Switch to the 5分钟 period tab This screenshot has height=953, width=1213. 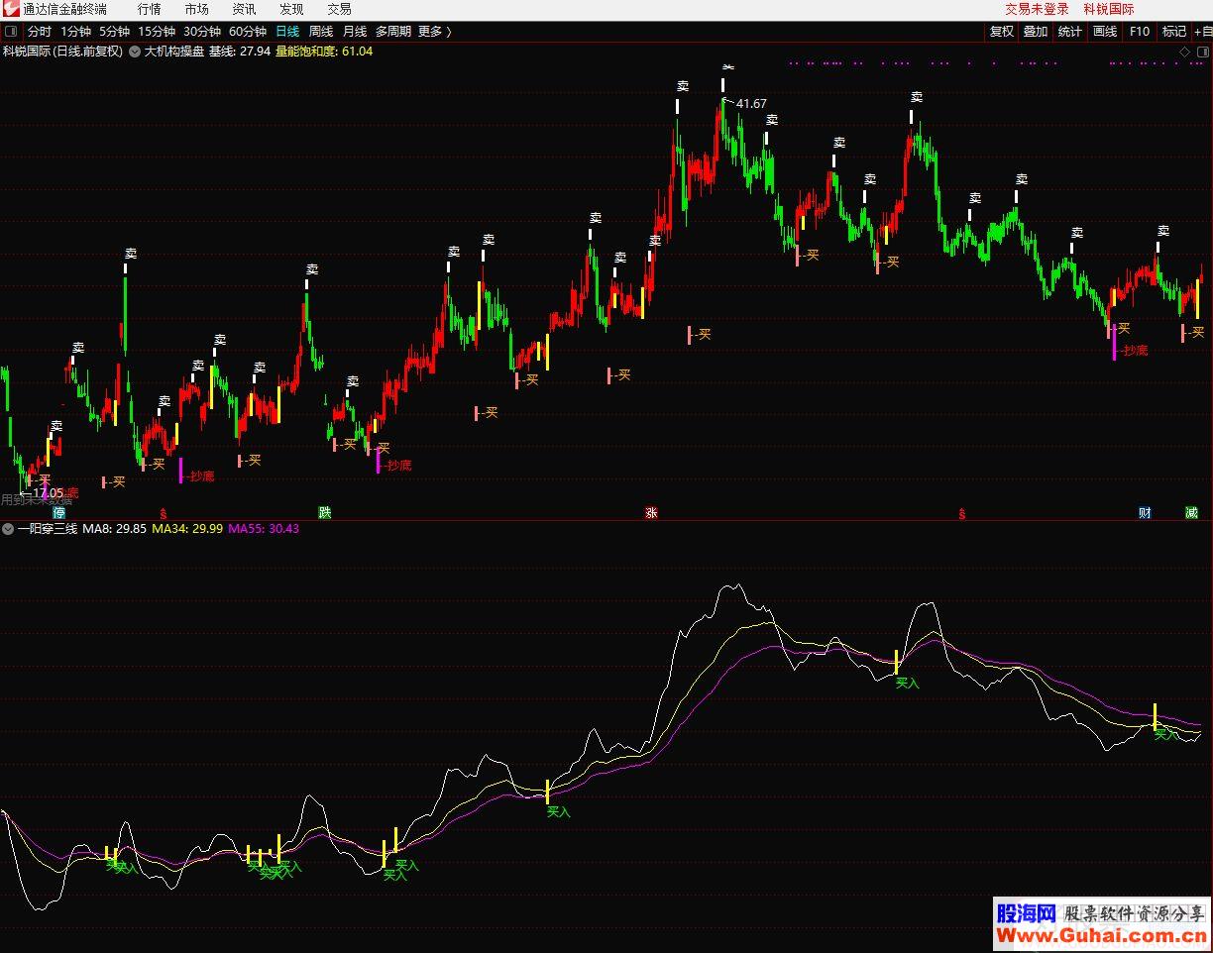pyautogui.click(x=114, y=32)
